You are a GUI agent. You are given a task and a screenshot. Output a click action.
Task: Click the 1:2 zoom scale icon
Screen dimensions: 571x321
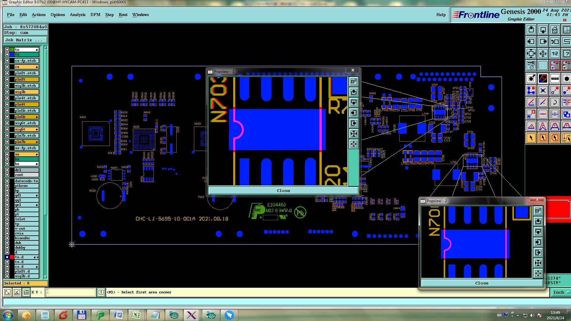(x=555, y=54)
